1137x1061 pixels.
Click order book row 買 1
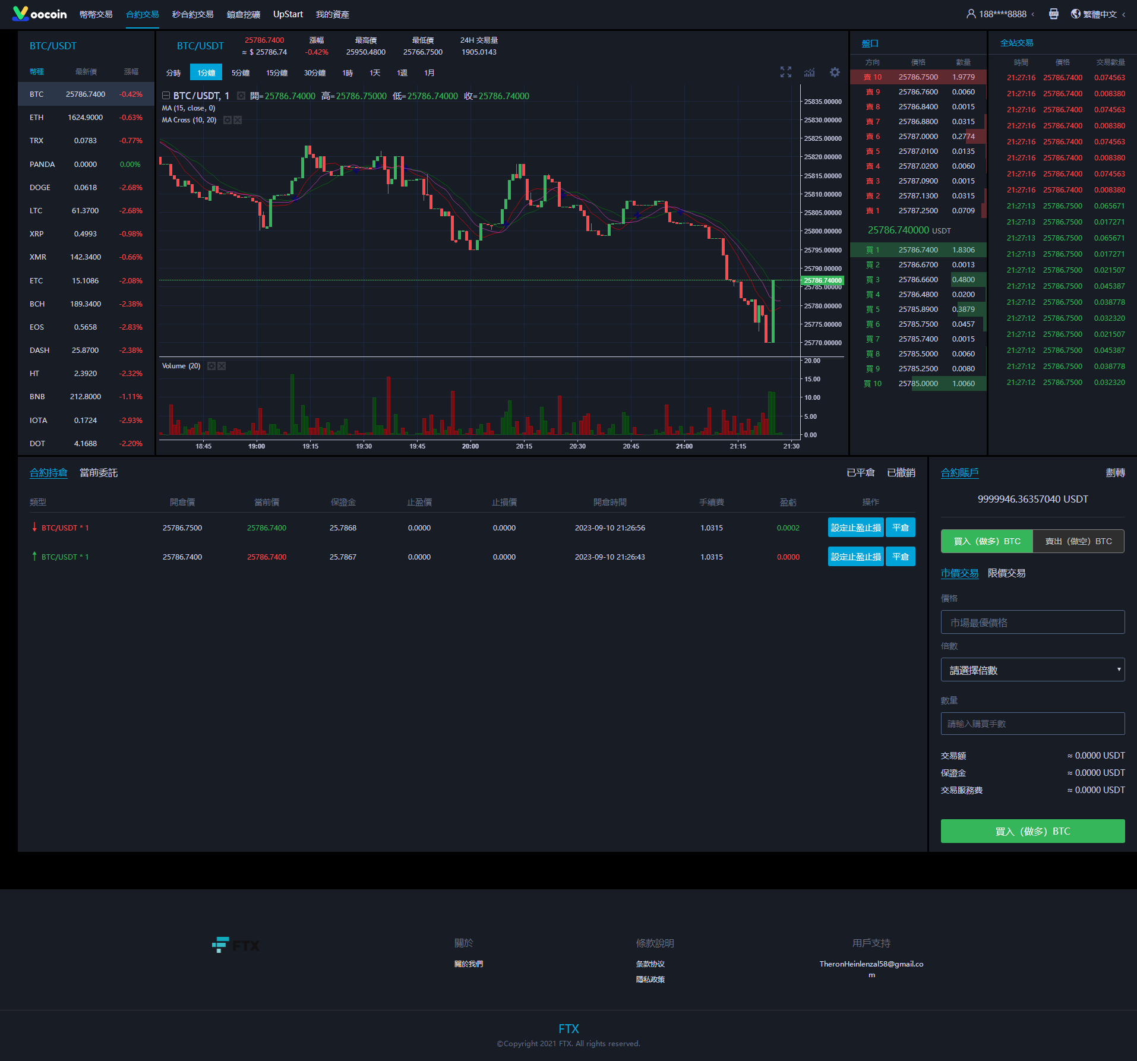[918, 250]
